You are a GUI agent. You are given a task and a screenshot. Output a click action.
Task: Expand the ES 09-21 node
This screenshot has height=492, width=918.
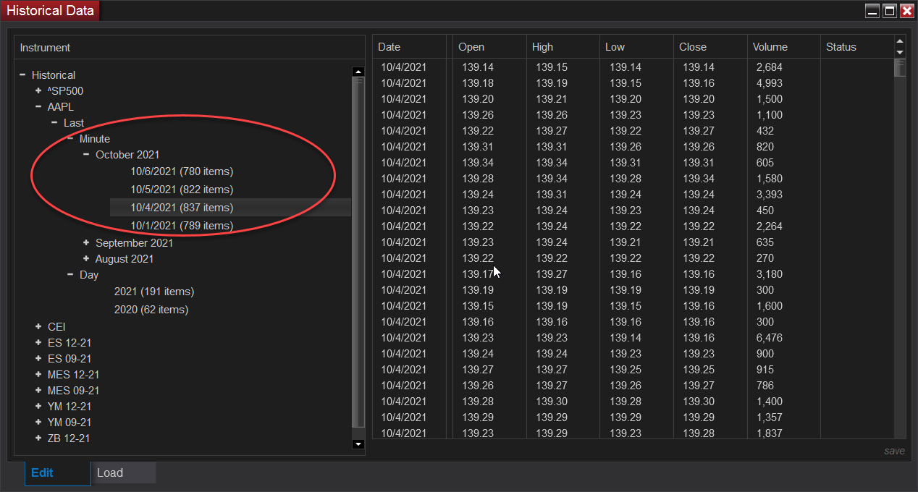[38, 358]
